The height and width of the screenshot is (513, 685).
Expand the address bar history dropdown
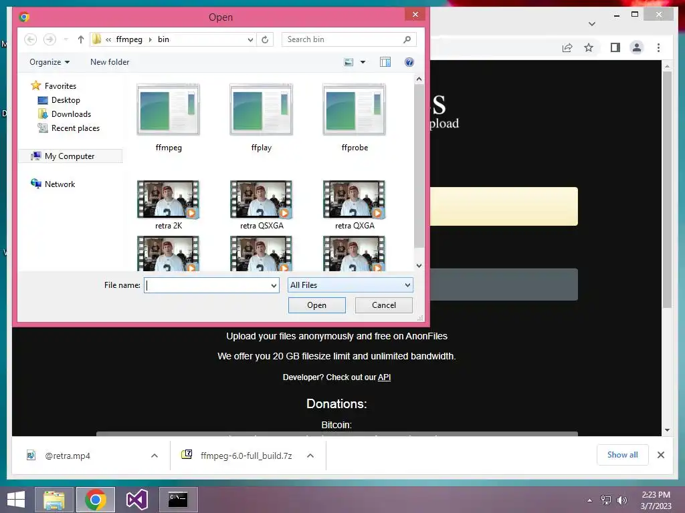250,39
